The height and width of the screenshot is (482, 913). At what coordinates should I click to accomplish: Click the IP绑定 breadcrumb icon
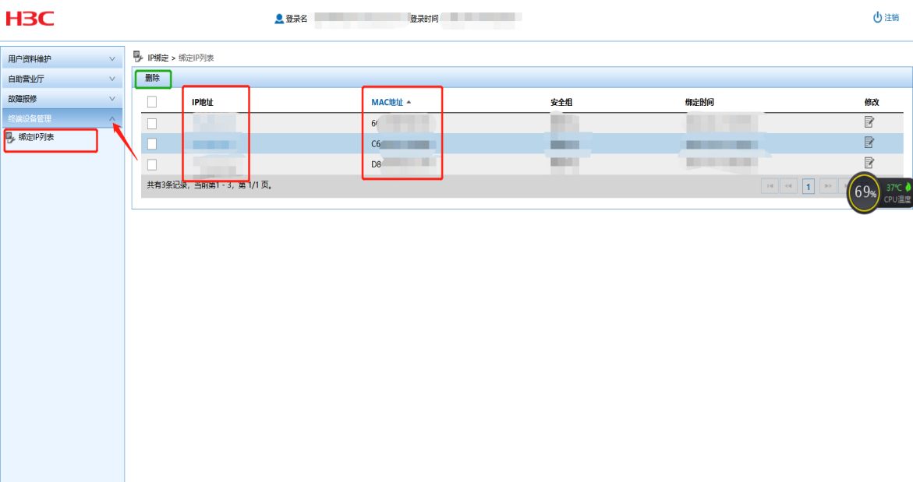(138, 57)
